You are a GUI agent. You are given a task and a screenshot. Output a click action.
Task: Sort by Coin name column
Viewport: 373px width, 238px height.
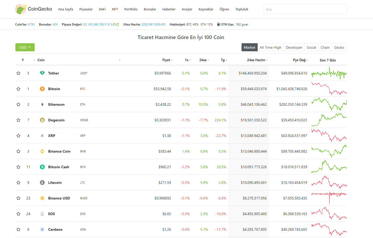tap(41, 60)
